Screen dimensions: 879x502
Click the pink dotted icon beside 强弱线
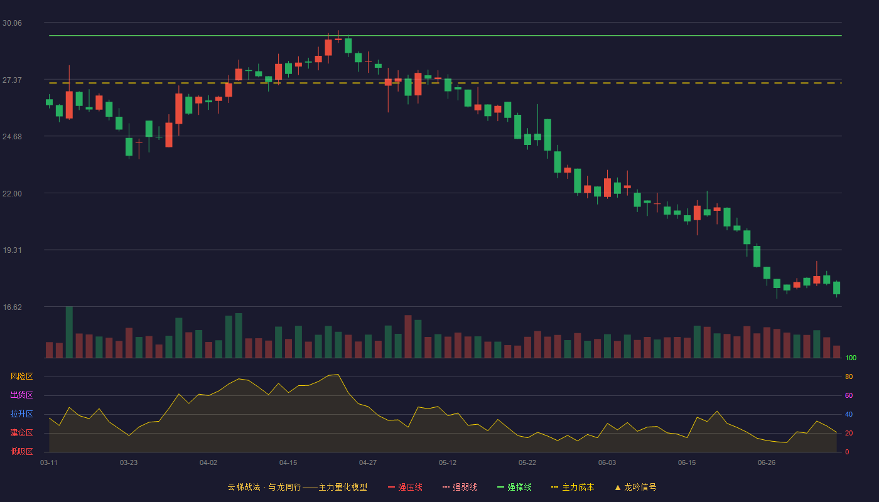pyautogui.click(x=446, y=487)
